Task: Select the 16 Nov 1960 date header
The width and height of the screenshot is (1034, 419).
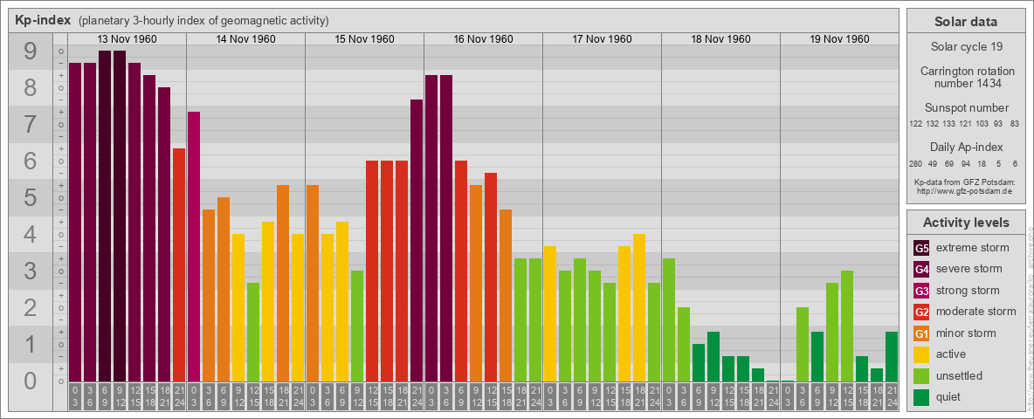Action: click(483, 39)
